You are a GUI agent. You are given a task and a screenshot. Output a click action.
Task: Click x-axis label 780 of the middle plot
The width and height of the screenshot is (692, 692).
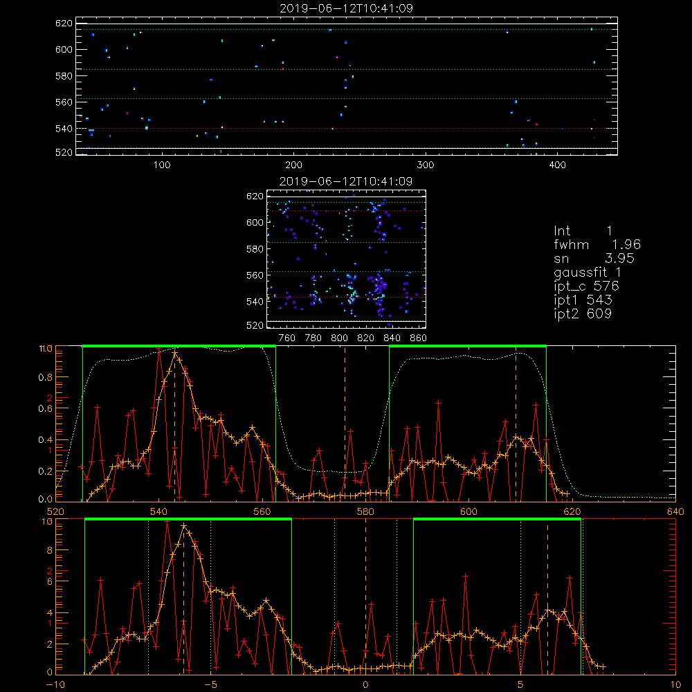point(313,338)
